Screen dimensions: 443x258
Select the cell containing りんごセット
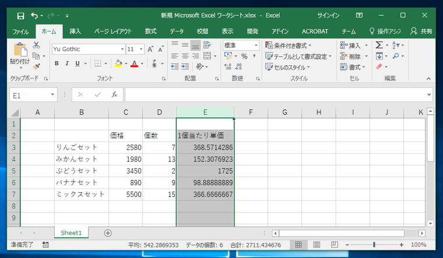pos(81,147)
